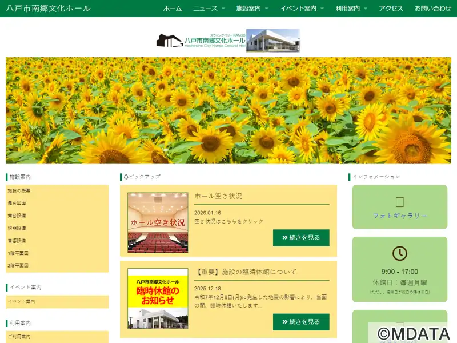Open 音響設備 in the sidebar
The width and height of the screenshot is (457, 343).
point(17,241)
